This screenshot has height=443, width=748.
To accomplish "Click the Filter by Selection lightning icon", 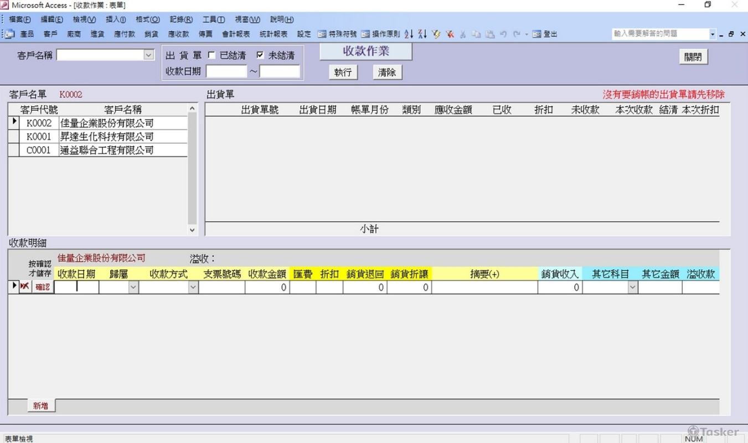I will point(436,34).
